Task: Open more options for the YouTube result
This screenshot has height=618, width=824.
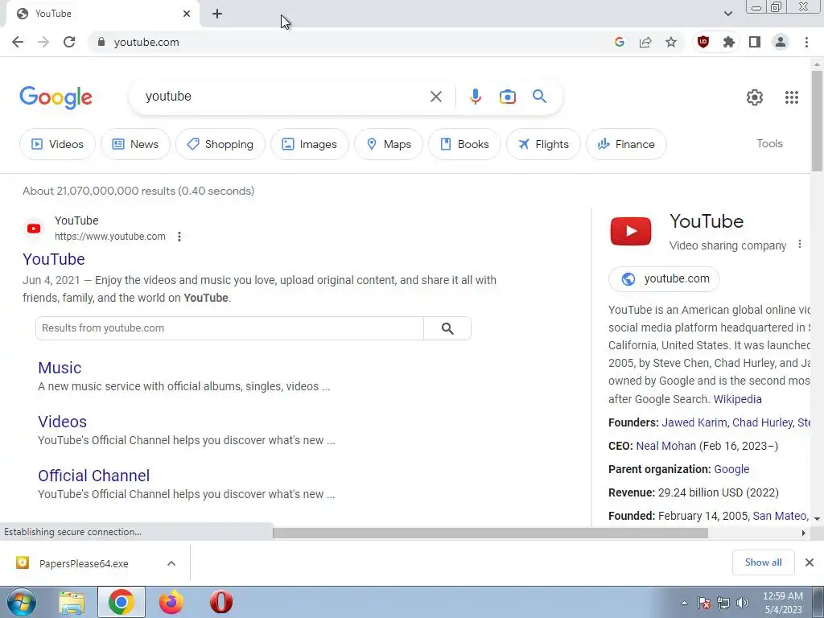Action: click(x=179, y=237)
